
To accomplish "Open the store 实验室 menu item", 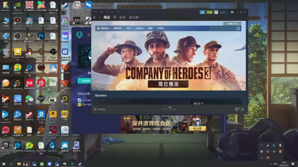I will pos(160,29).
